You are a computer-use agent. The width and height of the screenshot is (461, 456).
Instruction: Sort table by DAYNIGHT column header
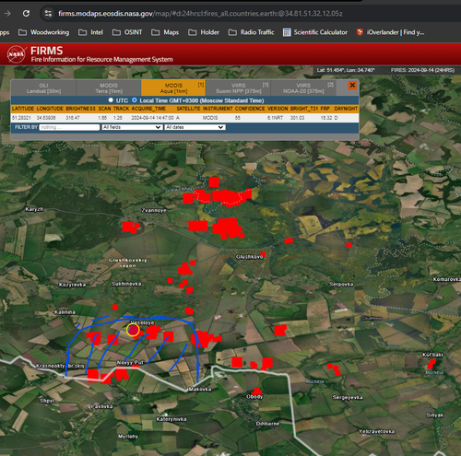[x=346, y=109]
